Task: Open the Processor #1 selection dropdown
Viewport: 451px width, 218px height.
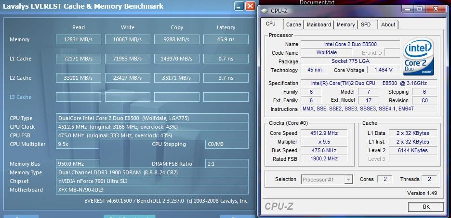Action: 327,180
